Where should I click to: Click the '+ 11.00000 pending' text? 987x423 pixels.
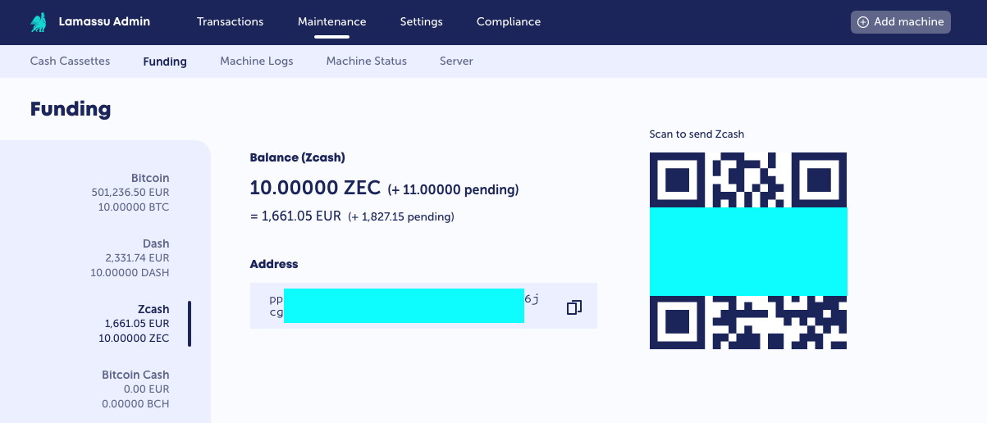click(x=453, y=190)
